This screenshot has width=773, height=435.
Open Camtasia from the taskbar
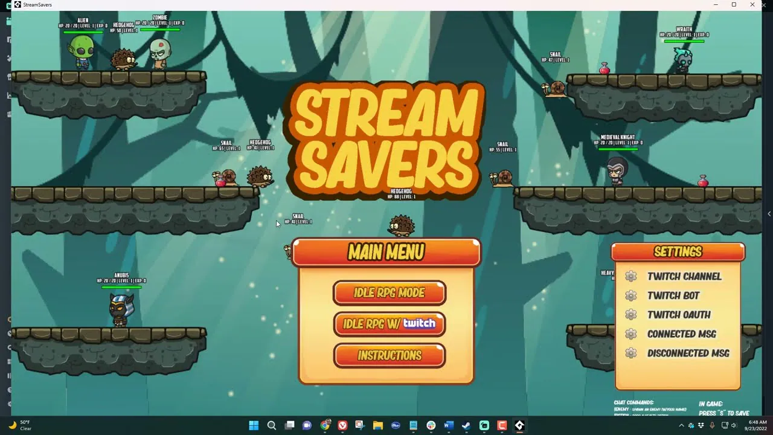coord(501,425)
